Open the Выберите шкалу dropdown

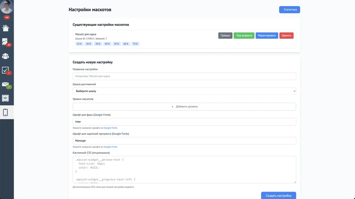[184, 91]
